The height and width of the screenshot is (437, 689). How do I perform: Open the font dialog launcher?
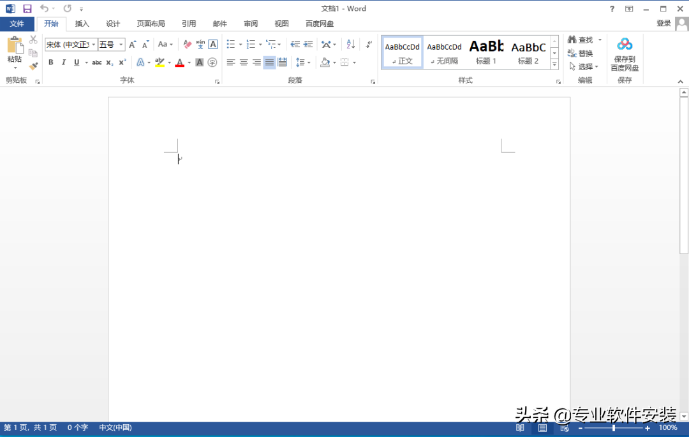(x=217, y=82)
